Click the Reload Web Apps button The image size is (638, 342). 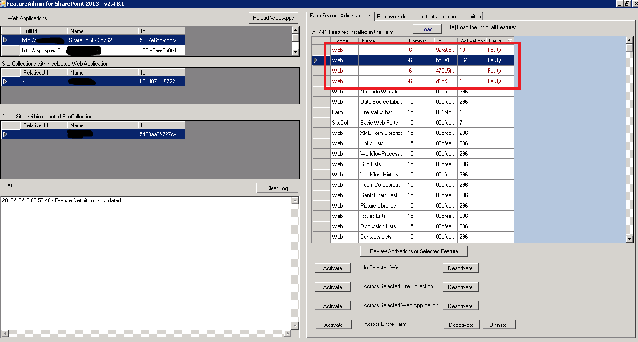click(x=273, y=18)
